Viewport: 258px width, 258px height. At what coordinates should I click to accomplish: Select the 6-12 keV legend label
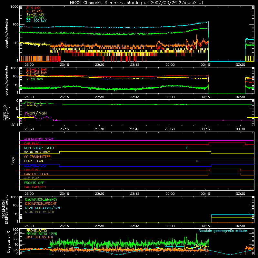[35, 11]
